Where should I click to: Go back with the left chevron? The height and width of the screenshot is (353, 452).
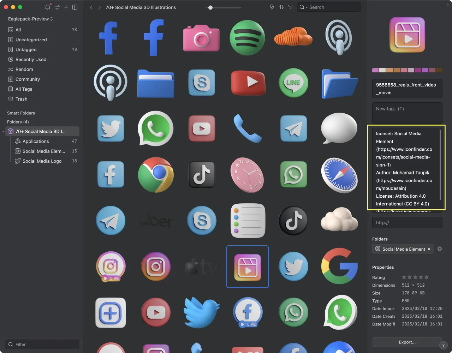(x=91, y=7)
